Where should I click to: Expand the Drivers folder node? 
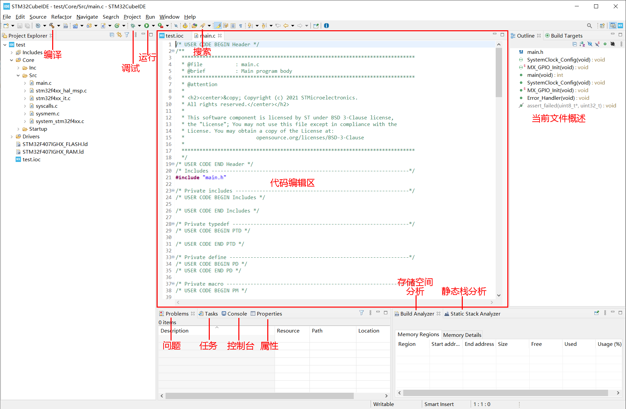(x=12, y=136)
